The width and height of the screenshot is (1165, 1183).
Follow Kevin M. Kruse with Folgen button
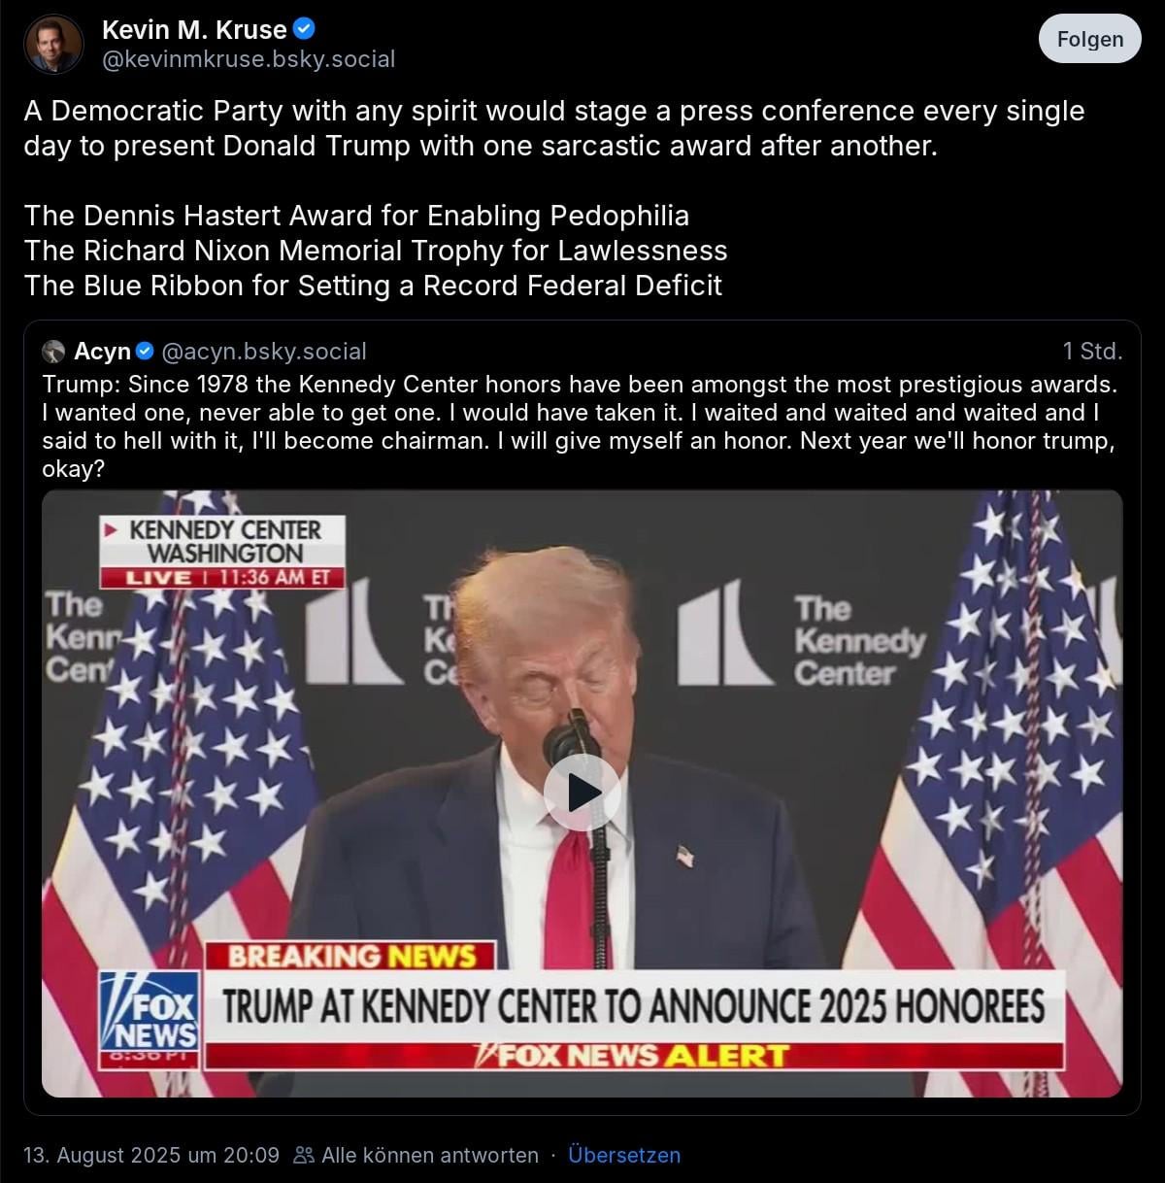pos(1089,39)
